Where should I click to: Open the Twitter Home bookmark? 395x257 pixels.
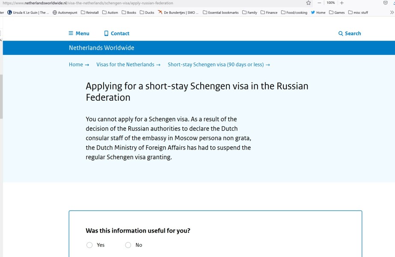coord(318,12)
